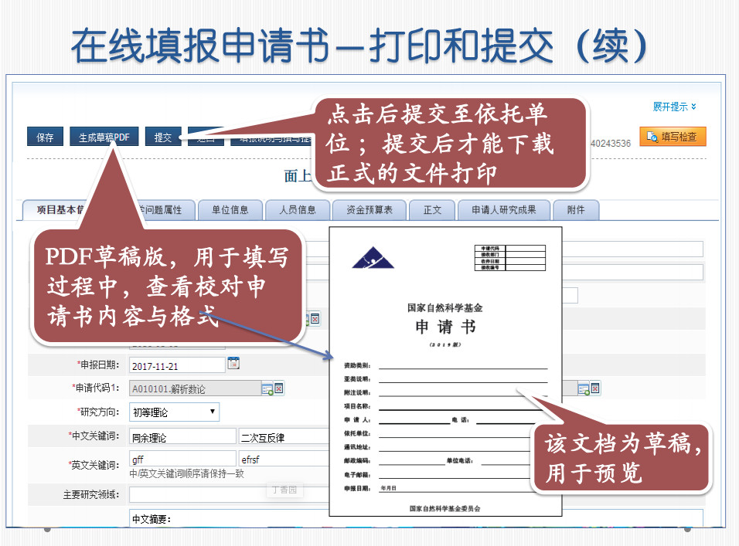This screenshot has width=739, height=546.
Task: Click the 英文关键词 label
Action: [94, 465]
